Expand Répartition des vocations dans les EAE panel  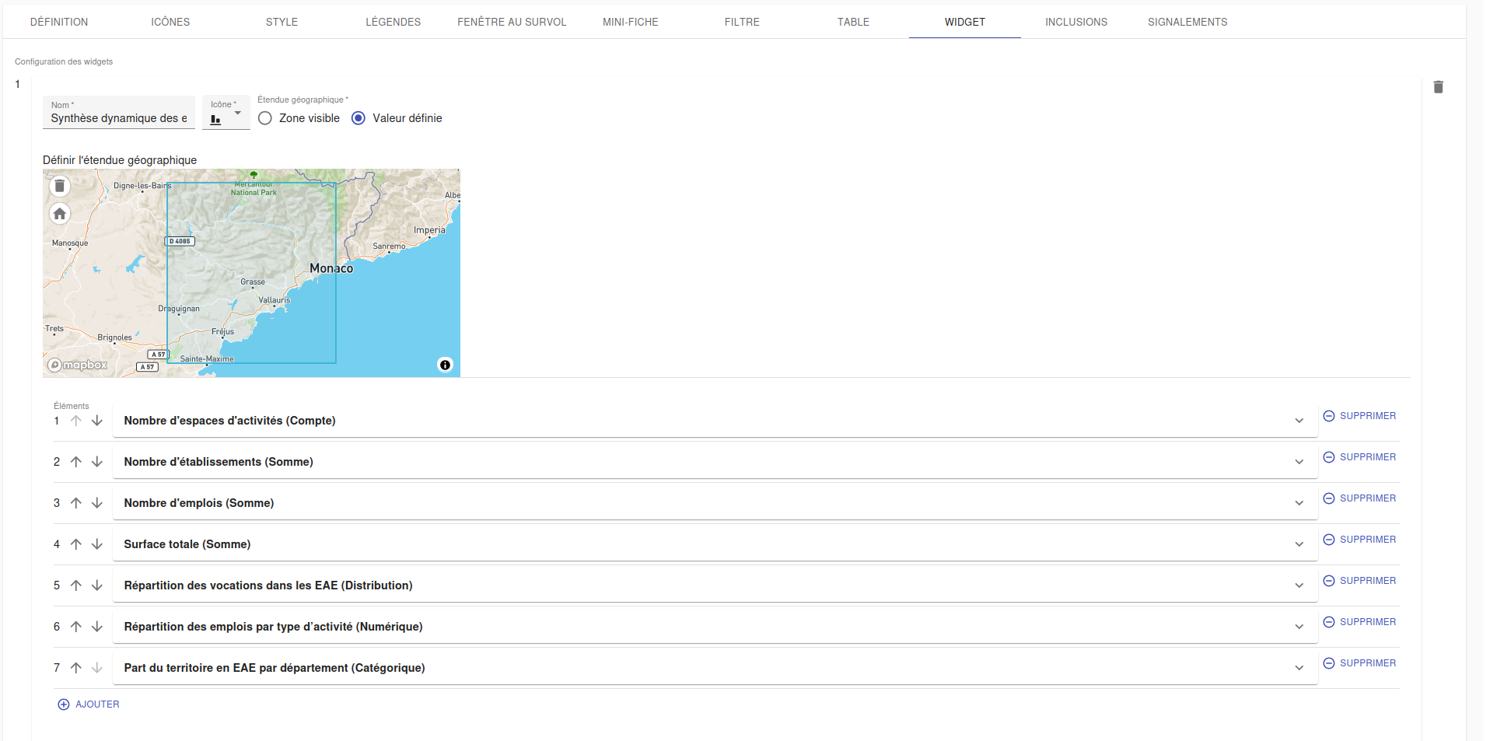pos(715,585)
